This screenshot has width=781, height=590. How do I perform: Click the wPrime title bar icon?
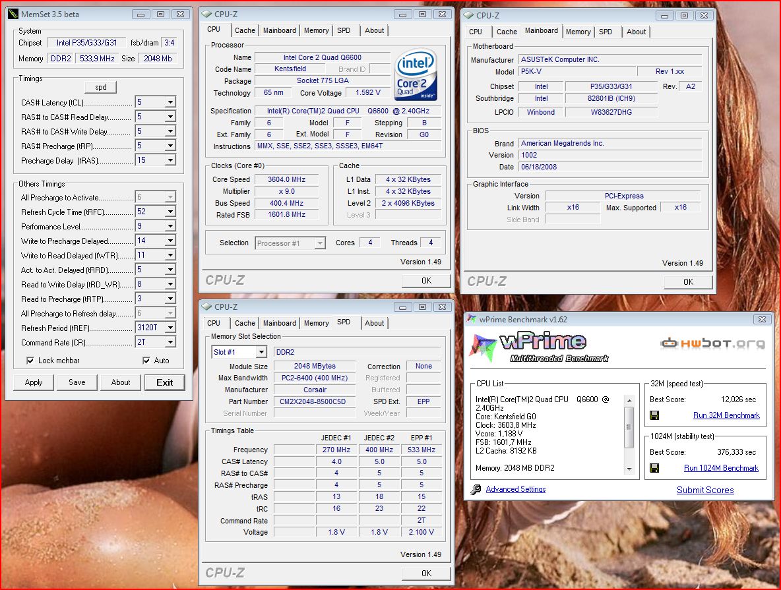[x=472, y=319]
